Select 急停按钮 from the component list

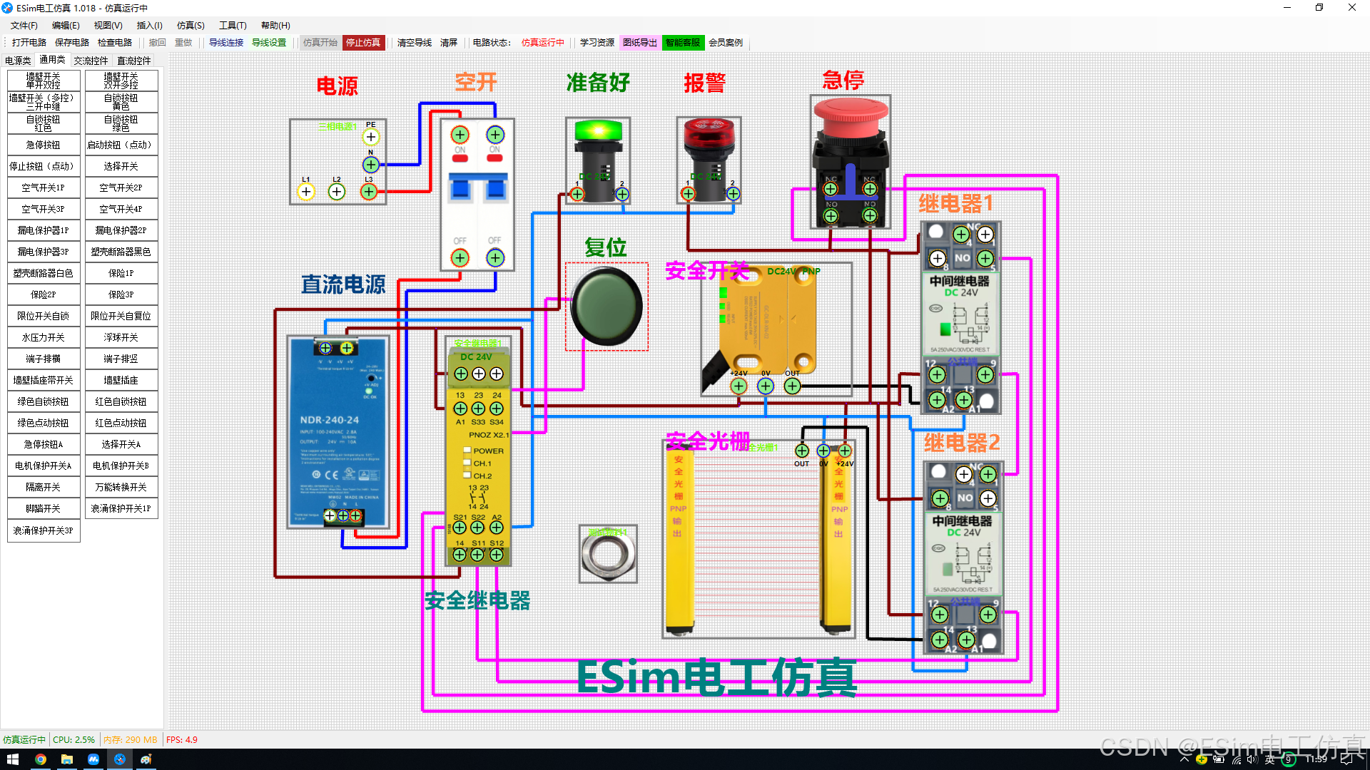[44, 145]
